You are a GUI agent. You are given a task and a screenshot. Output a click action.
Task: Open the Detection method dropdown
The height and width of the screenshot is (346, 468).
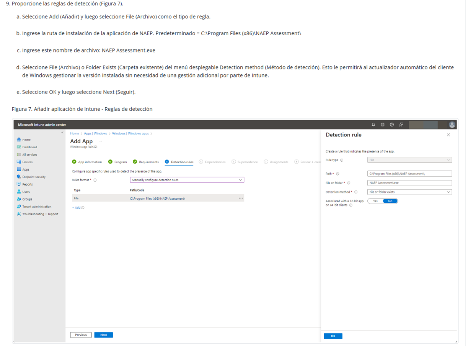(409, 192)
